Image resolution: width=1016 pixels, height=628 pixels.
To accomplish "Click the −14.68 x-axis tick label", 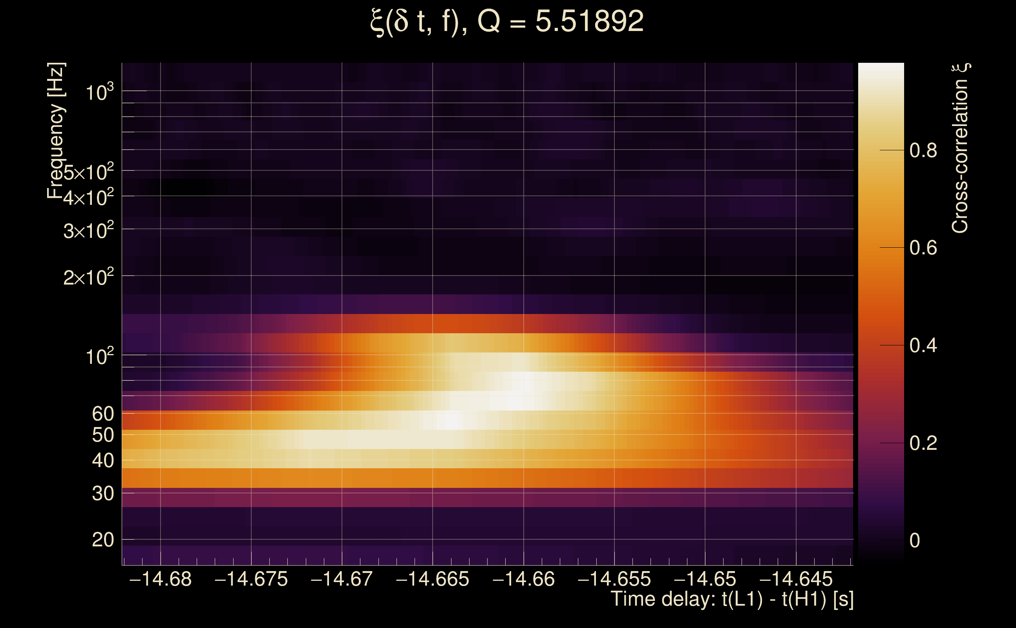I will tap(160, 579).
